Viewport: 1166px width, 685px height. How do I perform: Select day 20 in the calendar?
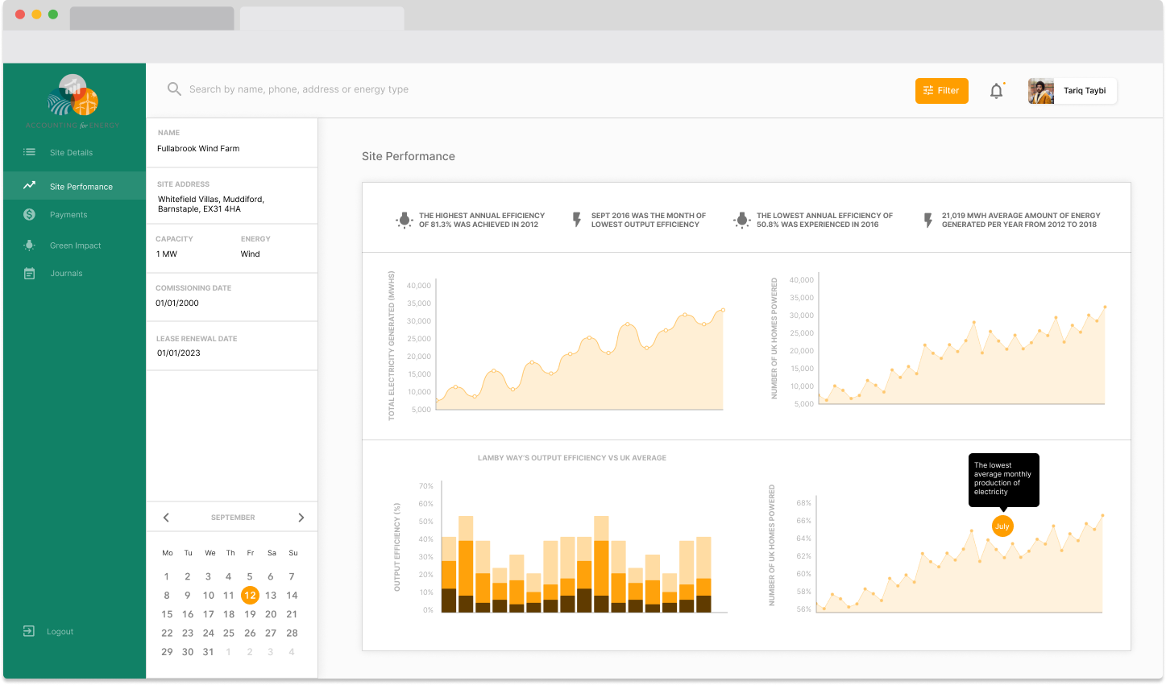click(x=271, y=614)
